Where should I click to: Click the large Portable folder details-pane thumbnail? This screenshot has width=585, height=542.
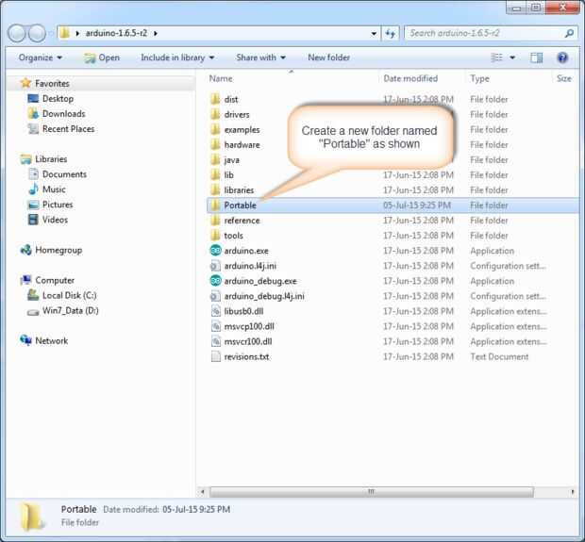pos(32,517)
